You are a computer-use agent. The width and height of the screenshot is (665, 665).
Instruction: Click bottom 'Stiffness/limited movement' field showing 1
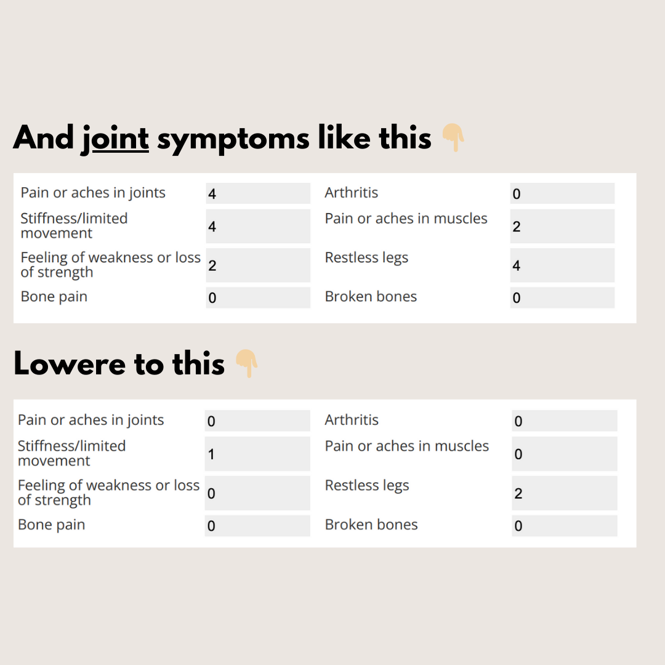pyautogui.click(x=257, y=454)
